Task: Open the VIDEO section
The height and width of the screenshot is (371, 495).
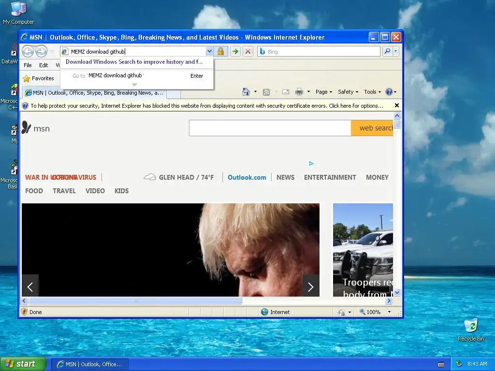Action: (x=95, y=191)
